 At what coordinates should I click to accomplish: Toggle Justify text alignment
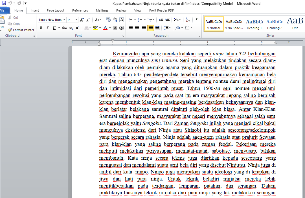tap(150, 28)
